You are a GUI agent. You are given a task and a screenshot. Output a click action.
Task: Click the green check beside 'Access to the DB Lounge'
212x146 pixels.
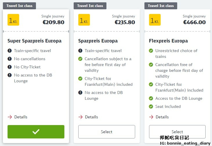tap(151, 98)
